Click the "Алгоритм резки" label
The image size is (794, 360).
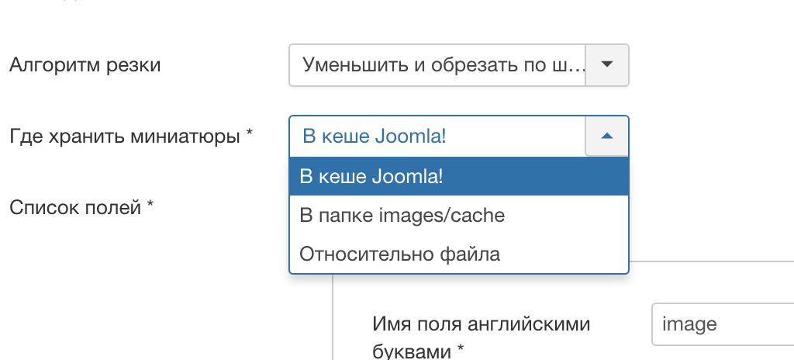(85, 64)
